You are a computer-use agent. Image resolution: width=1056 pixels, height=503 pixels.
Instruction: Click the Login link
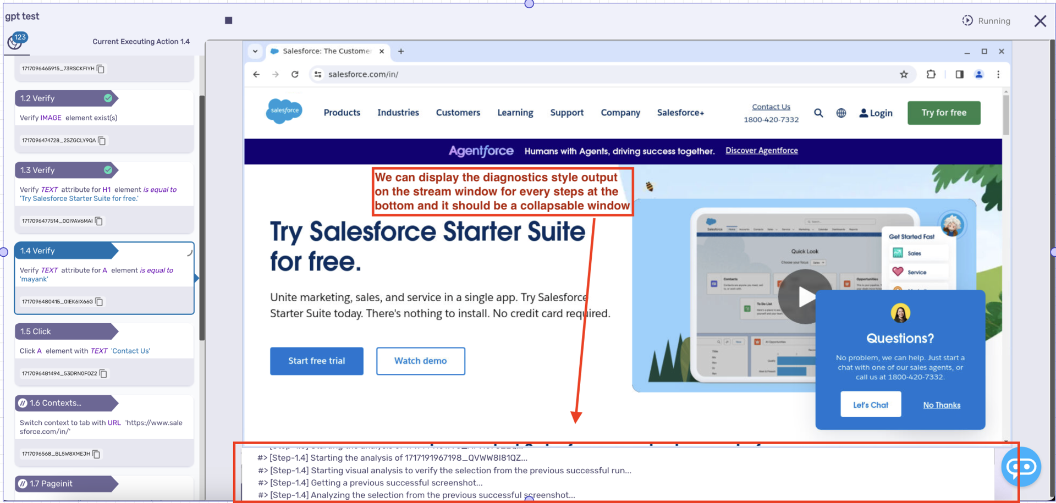pyautogui.click(x=876, y=113)
